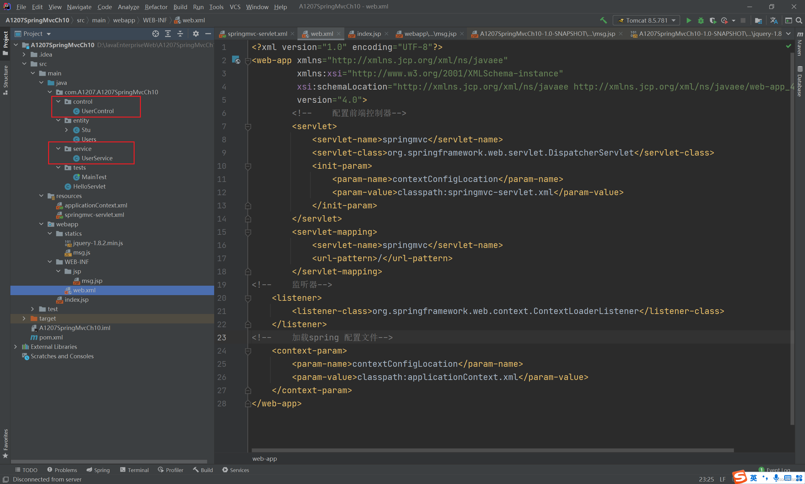This screenshot has width=805, height=484.
Task: Hide the Project panel with the minus icon
Action: tap(208, 34)
